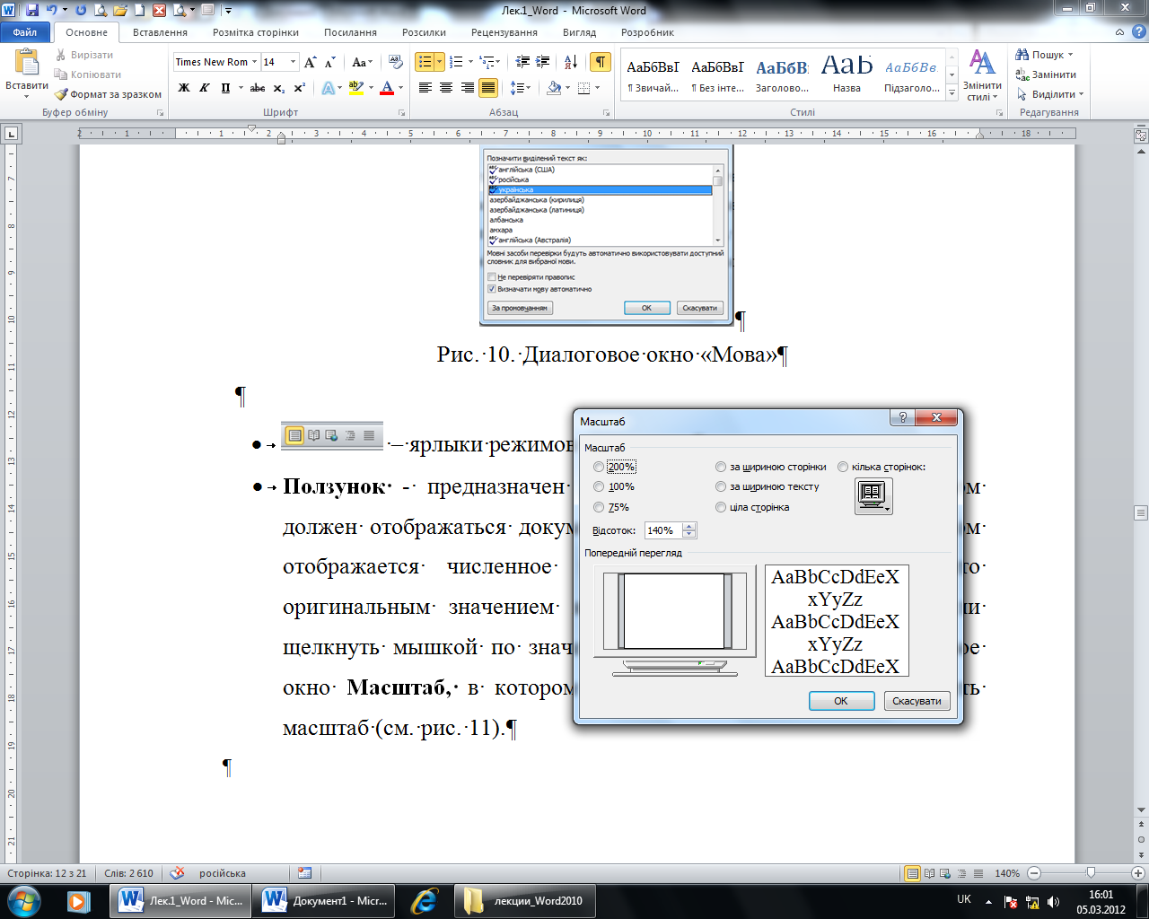
Task: Open the borders dropdown arrow
Action: point(598,88)
